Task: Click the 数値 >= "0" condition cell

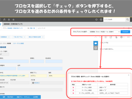Action: coord(113,87)
